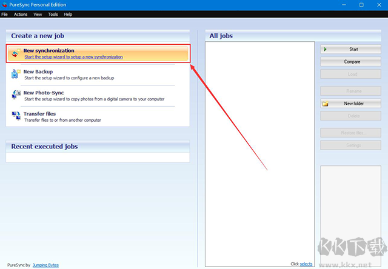Open the Help menu
The width and height of the screenshot is (388, 269).
68,15
